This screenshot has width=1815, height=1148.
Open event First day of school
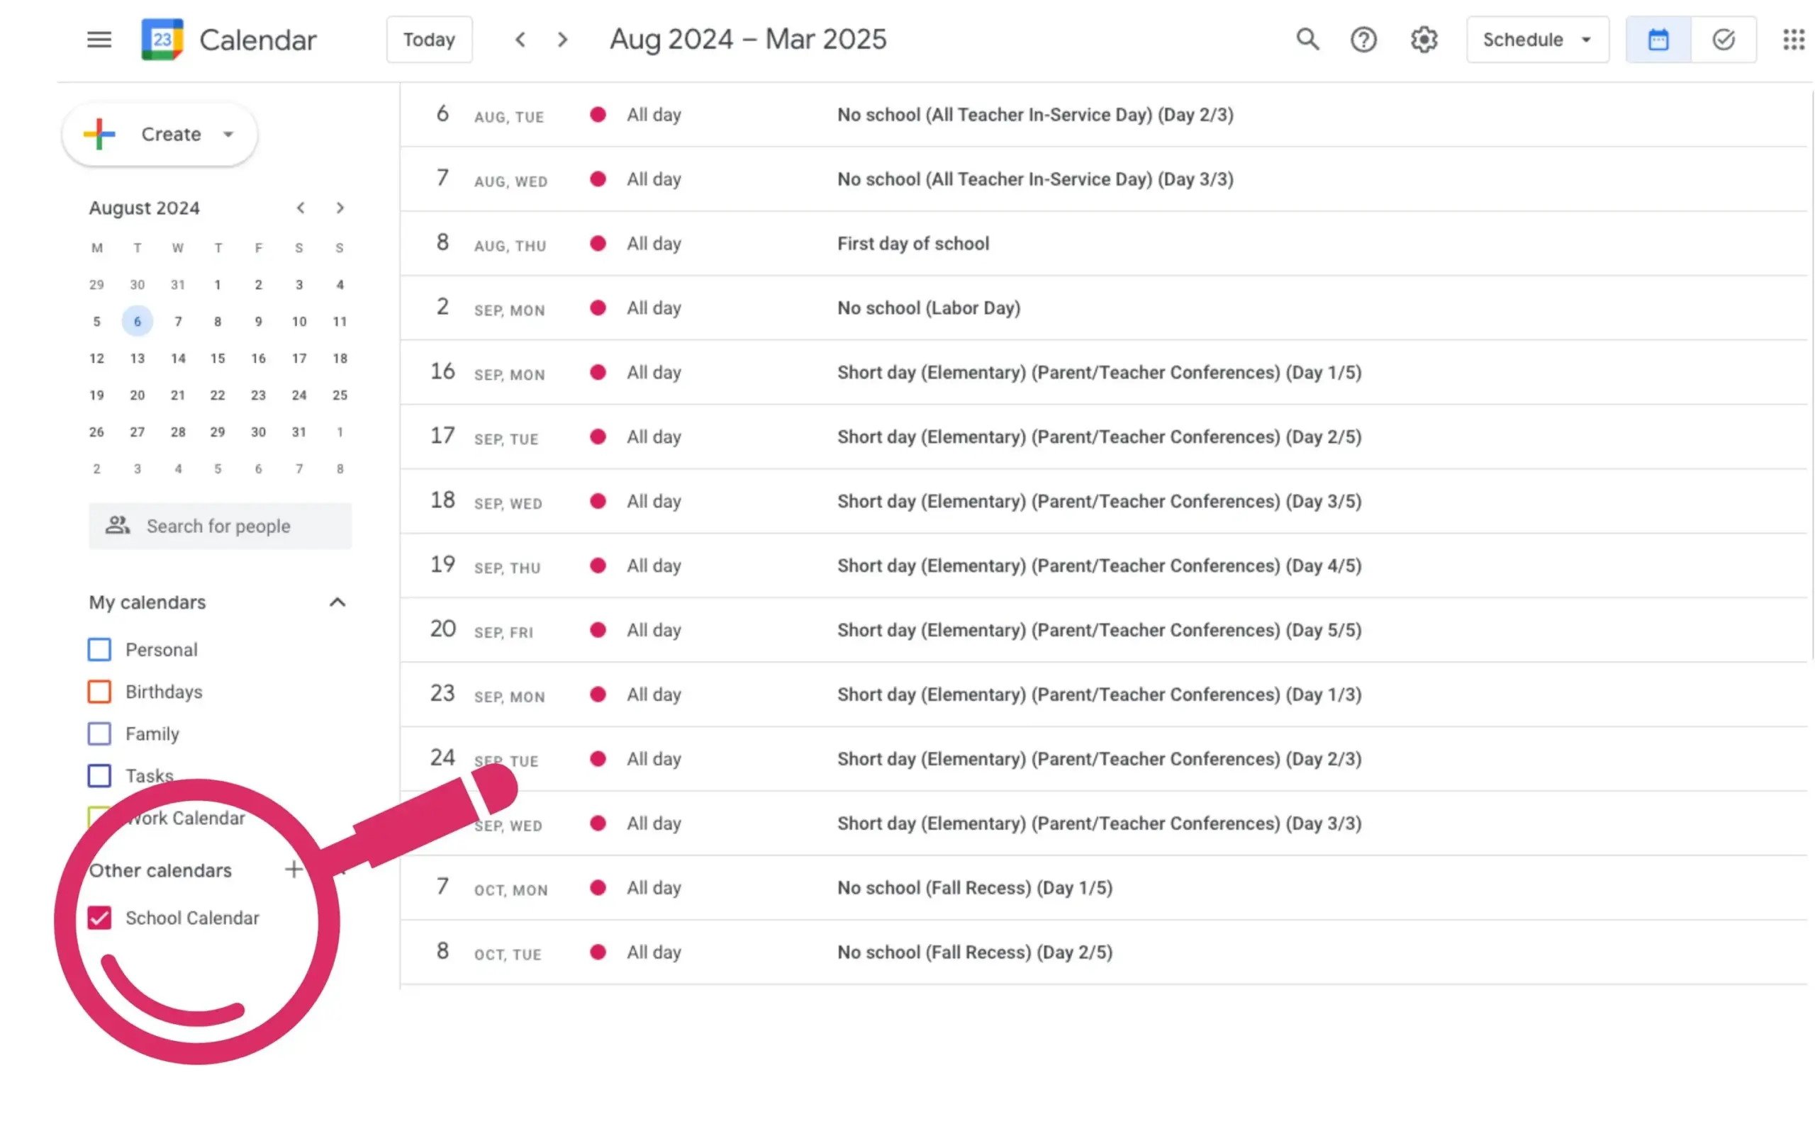[x=912, y=243]
